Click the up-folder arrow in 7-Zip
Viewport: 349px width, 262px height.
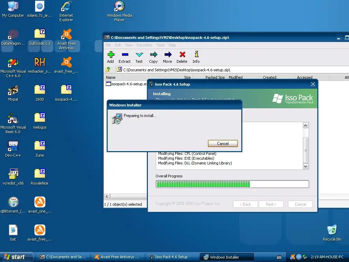pos(108,70)
